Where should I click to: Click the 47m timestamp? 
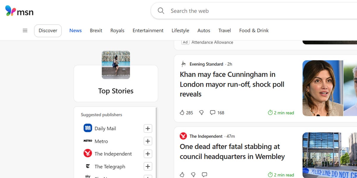coord(231,136)
